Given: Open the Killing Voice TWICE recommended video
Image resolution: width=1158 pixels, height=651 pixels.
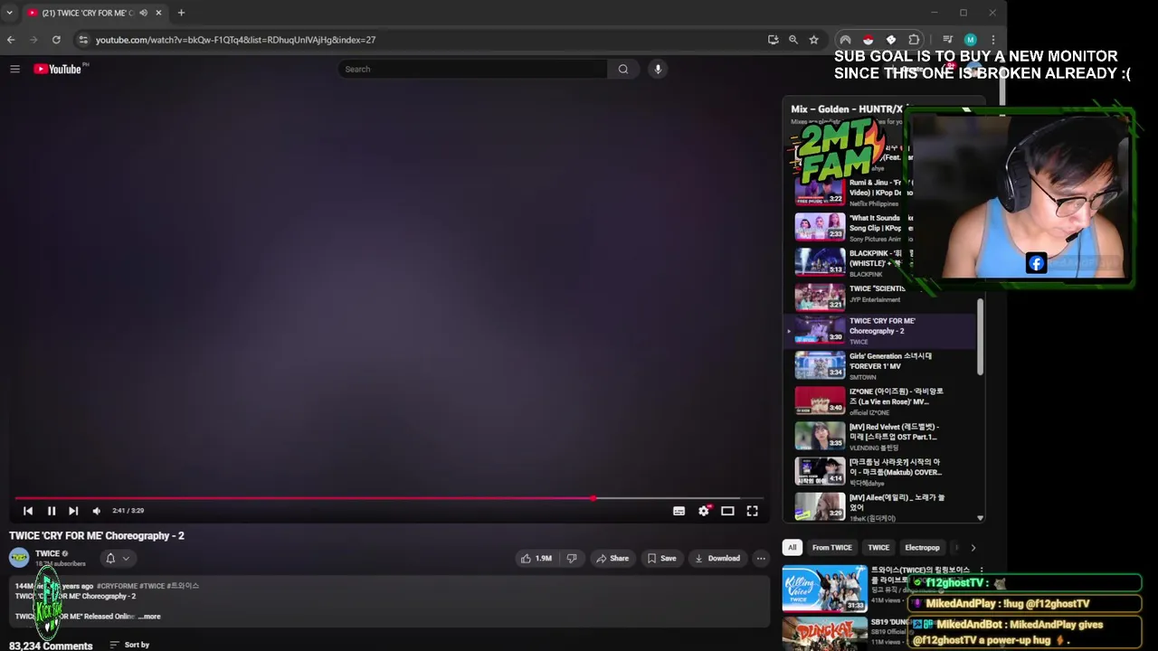Looking at the screenshot, I should point(824,589).
